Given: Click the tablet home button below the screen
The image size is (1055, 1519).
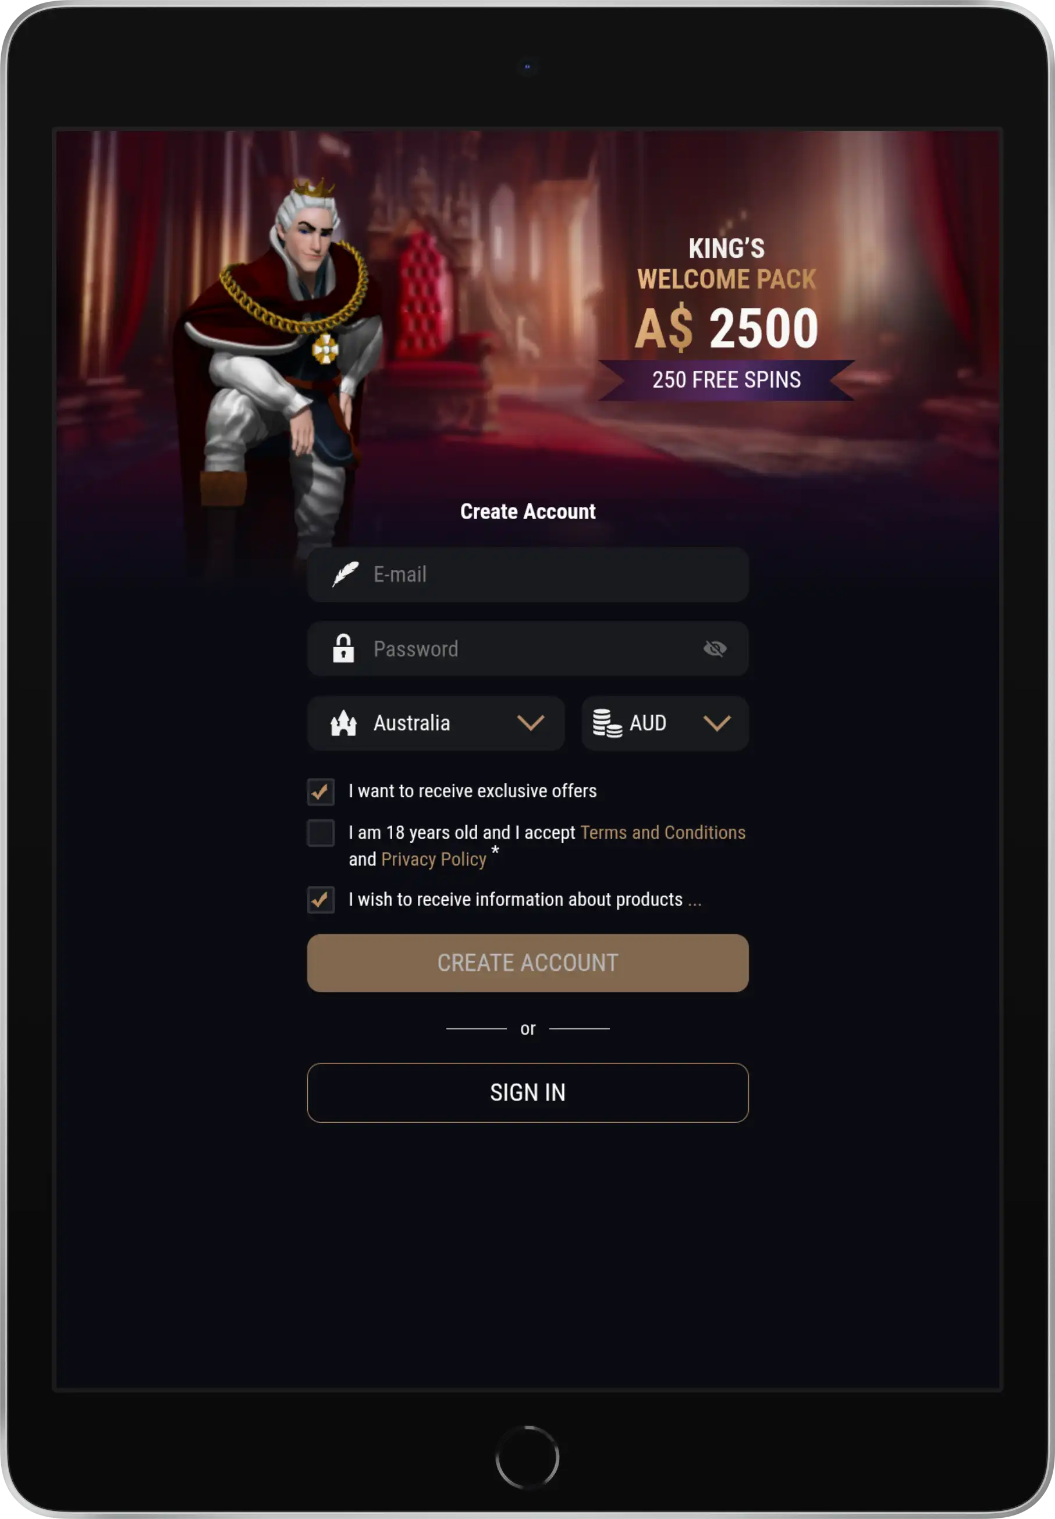Looking at the screenshot, I should (527, 1456).
